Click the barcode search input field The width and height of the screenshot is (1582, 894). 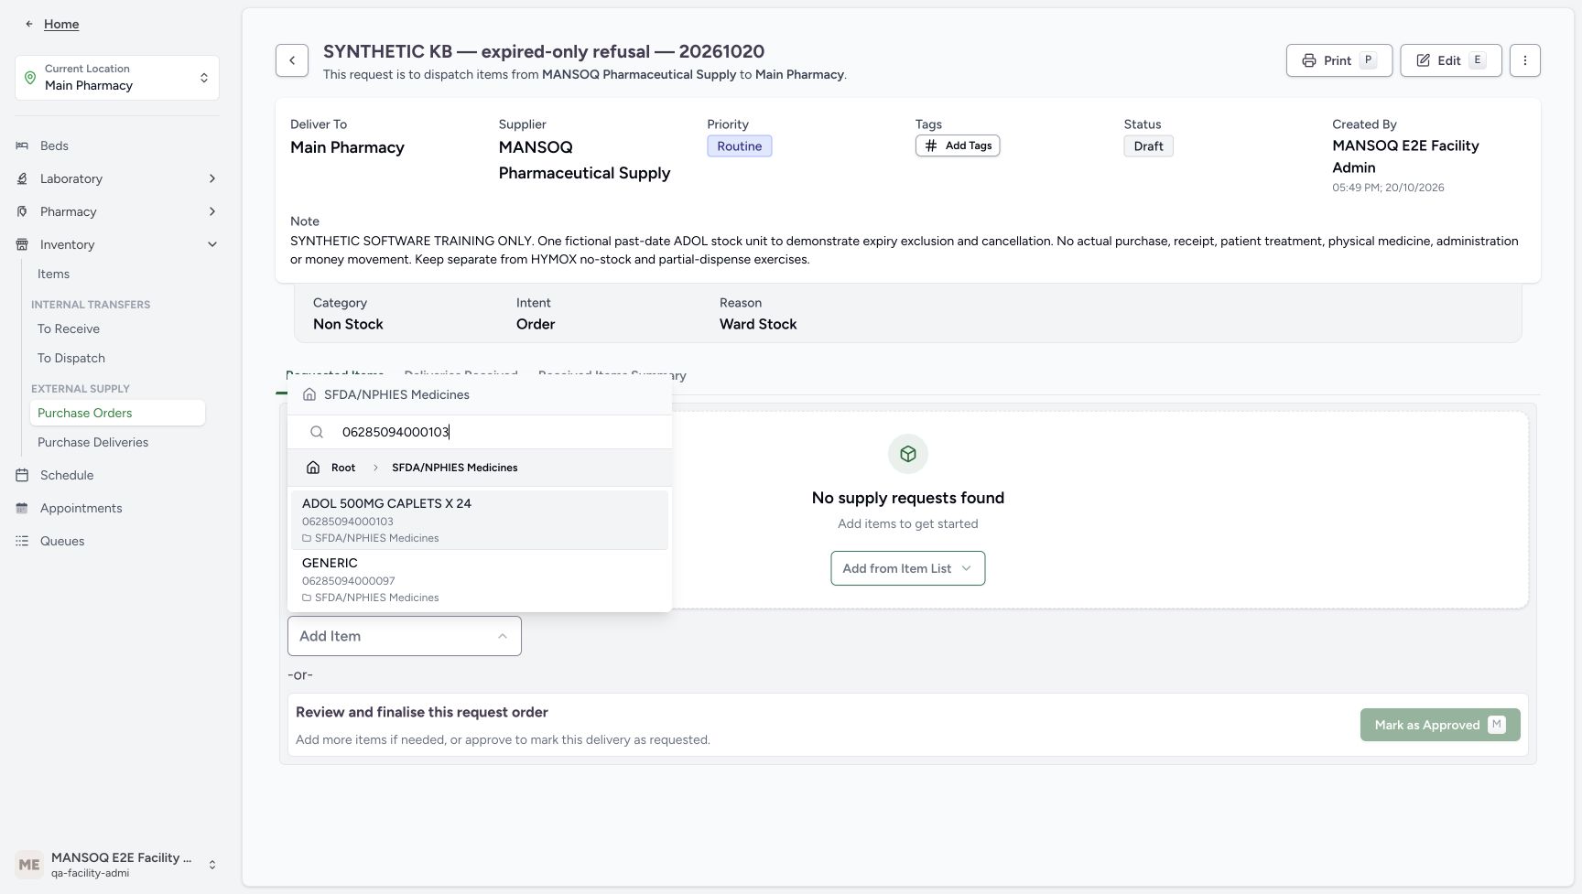click(x=502, y=432)
